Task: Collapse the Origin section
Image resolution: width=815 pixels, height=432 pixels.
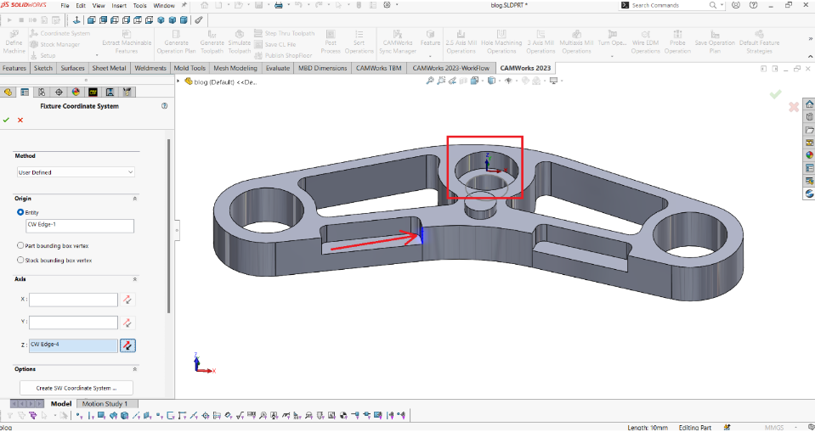Action: 134,198
